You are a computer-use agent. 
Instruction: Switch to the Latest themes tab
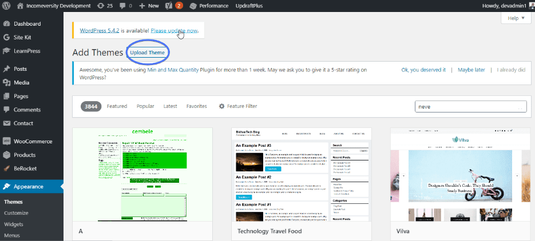pyautogui.click(x=170, y=106)
